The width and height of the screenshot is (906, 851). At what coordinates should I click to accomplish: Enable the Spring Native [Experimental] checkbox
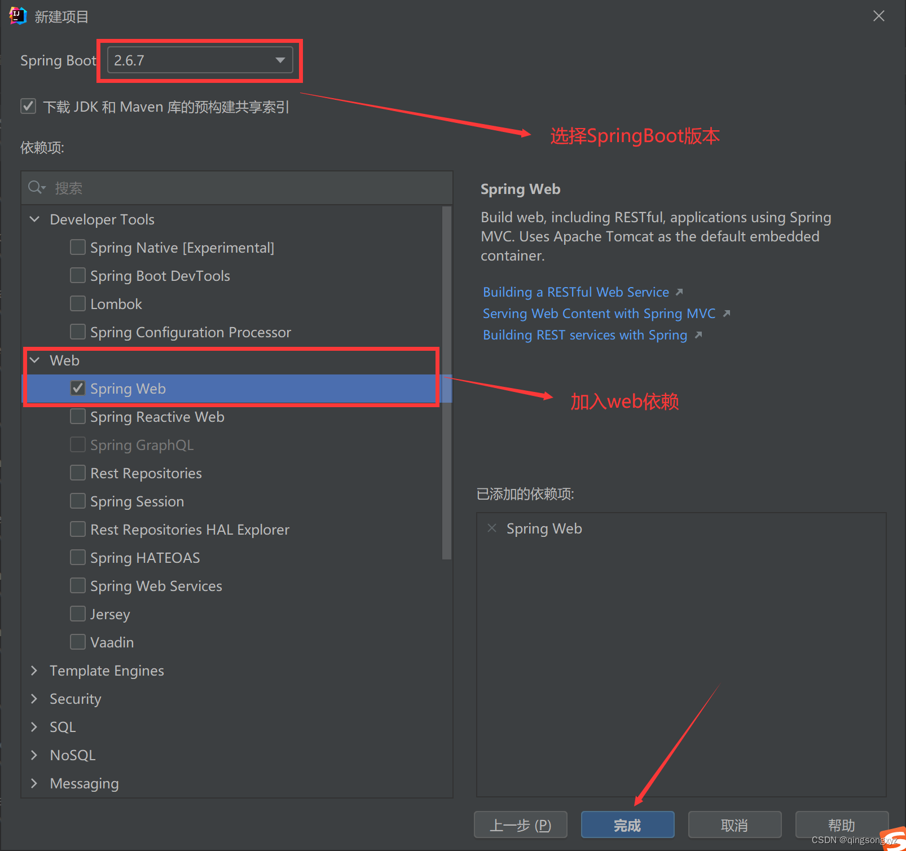[78, 247]
